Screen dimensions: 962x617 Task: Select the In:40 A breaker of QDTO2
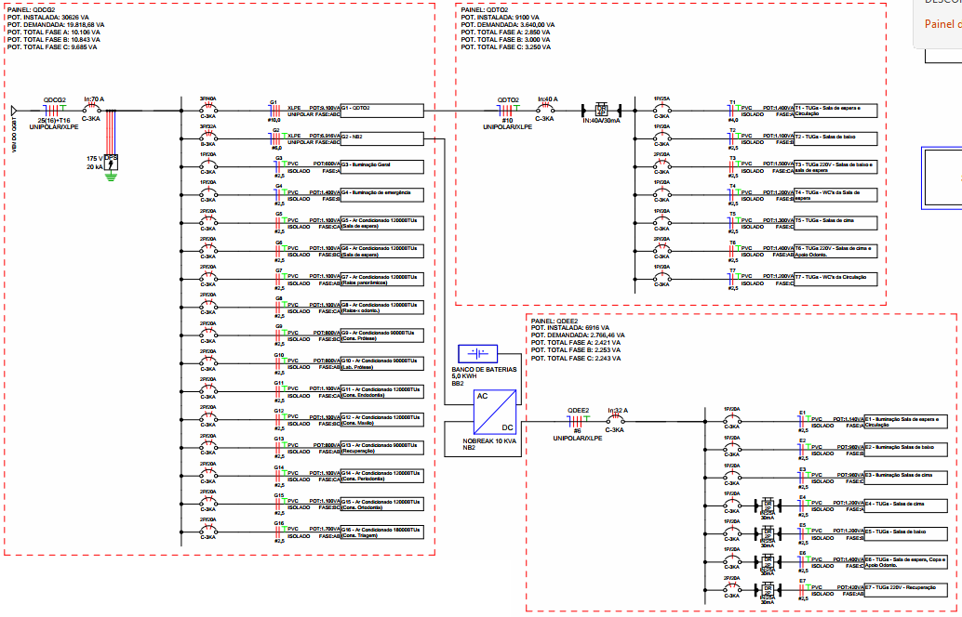(548, 110)
